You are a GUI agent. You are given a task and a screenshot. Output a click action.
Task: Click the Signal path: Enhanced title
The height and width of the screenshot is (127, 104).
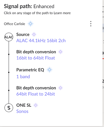29,6
